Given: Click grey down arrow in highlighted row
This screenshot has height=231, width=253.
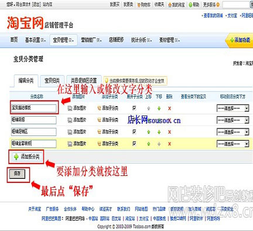Looking at the screenshot, I should [x=159, y=144].
